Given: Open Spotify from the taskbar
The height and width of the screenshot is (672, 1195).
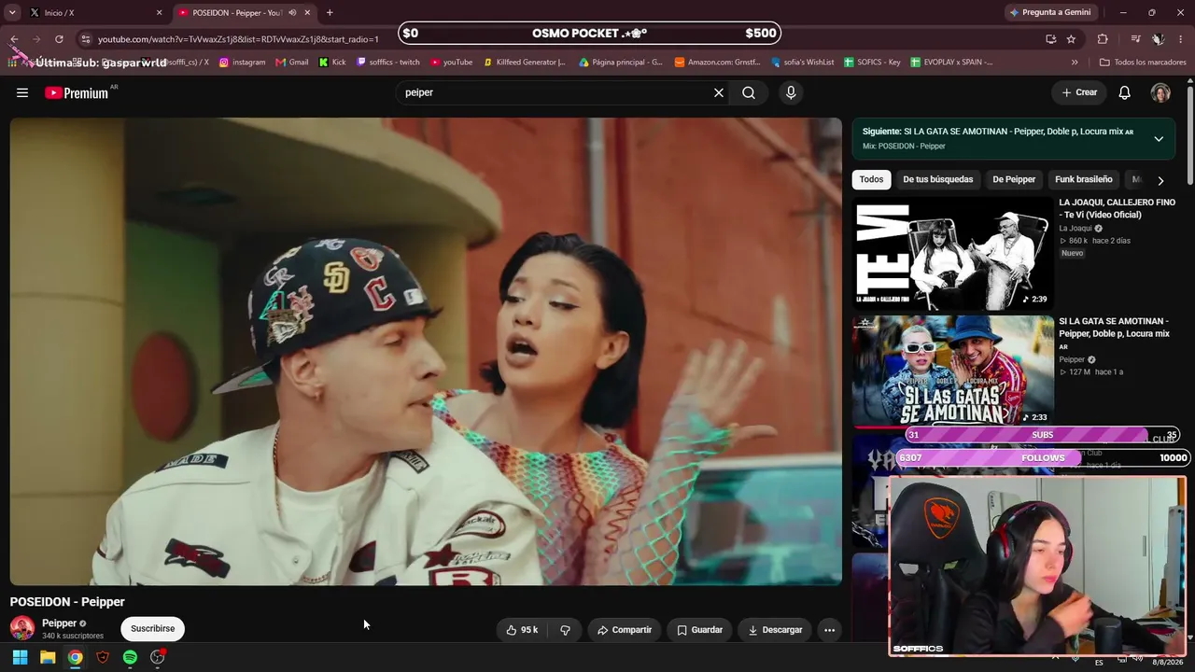Looking at the screenshot, I should point(130,657).
